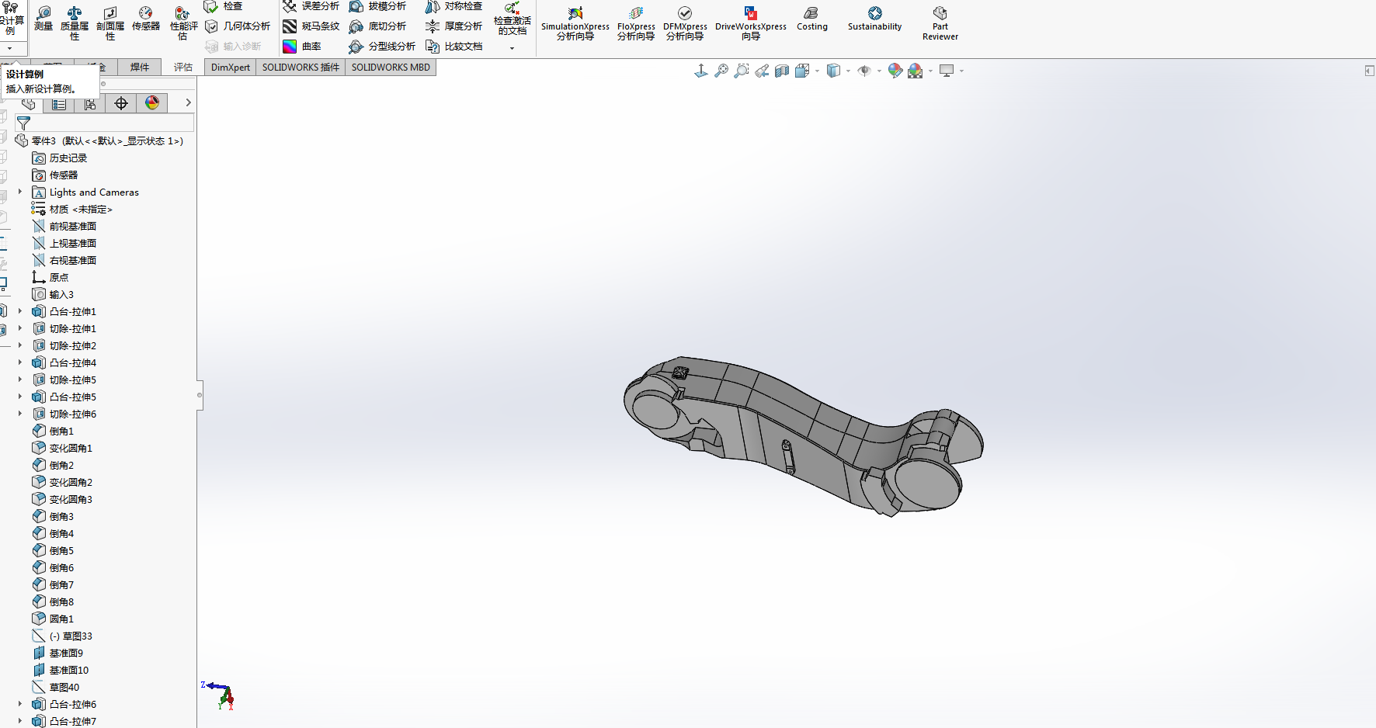1376x728 pixels.
Task: Click the 传感器 sensor toolbar icon
Action: coord(146,19)
